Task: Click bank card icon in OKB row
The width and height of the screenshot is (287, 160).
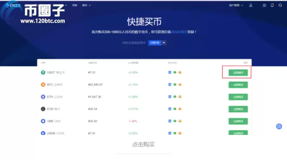Action: (180, 121)
